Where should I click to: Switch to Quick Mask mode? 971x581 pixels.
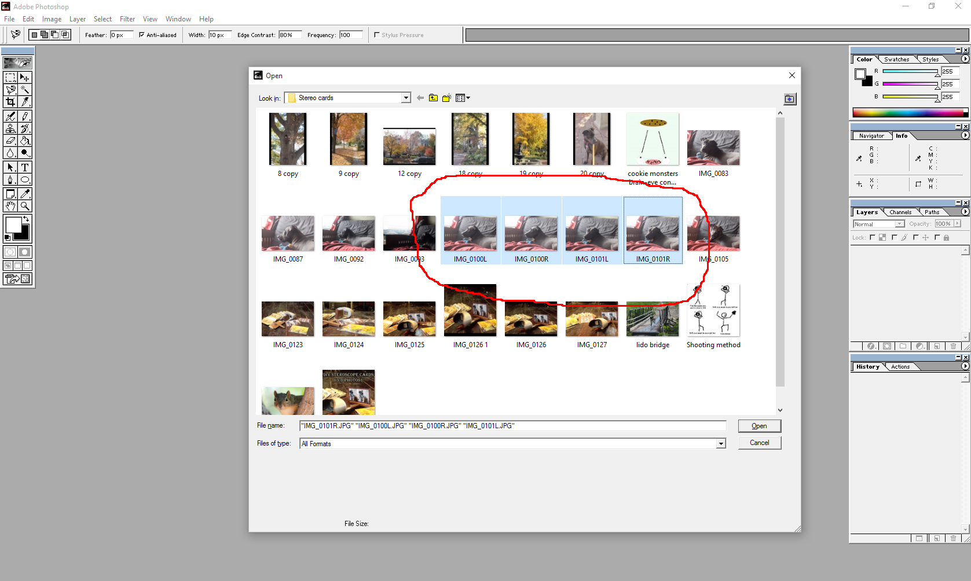point(25,252)
